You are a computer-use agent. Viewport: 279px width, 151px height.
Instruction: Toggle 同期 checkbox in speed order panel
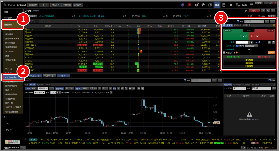pyautogui.click(x=238, y=22)
